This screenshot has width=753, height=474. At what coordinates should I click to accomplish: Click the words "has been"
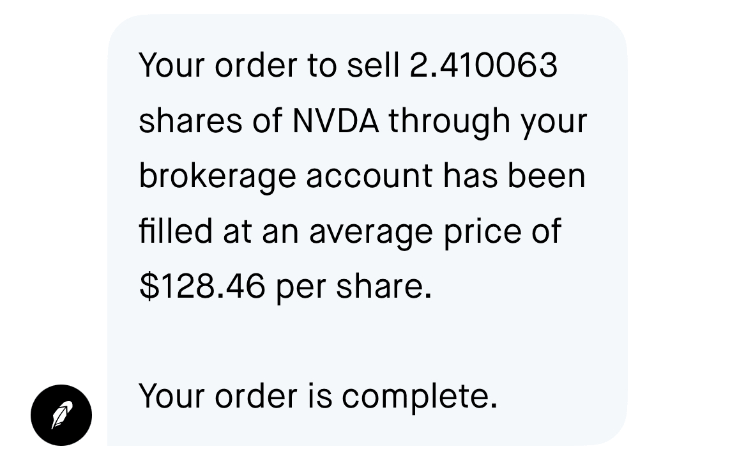pos(514,176)
